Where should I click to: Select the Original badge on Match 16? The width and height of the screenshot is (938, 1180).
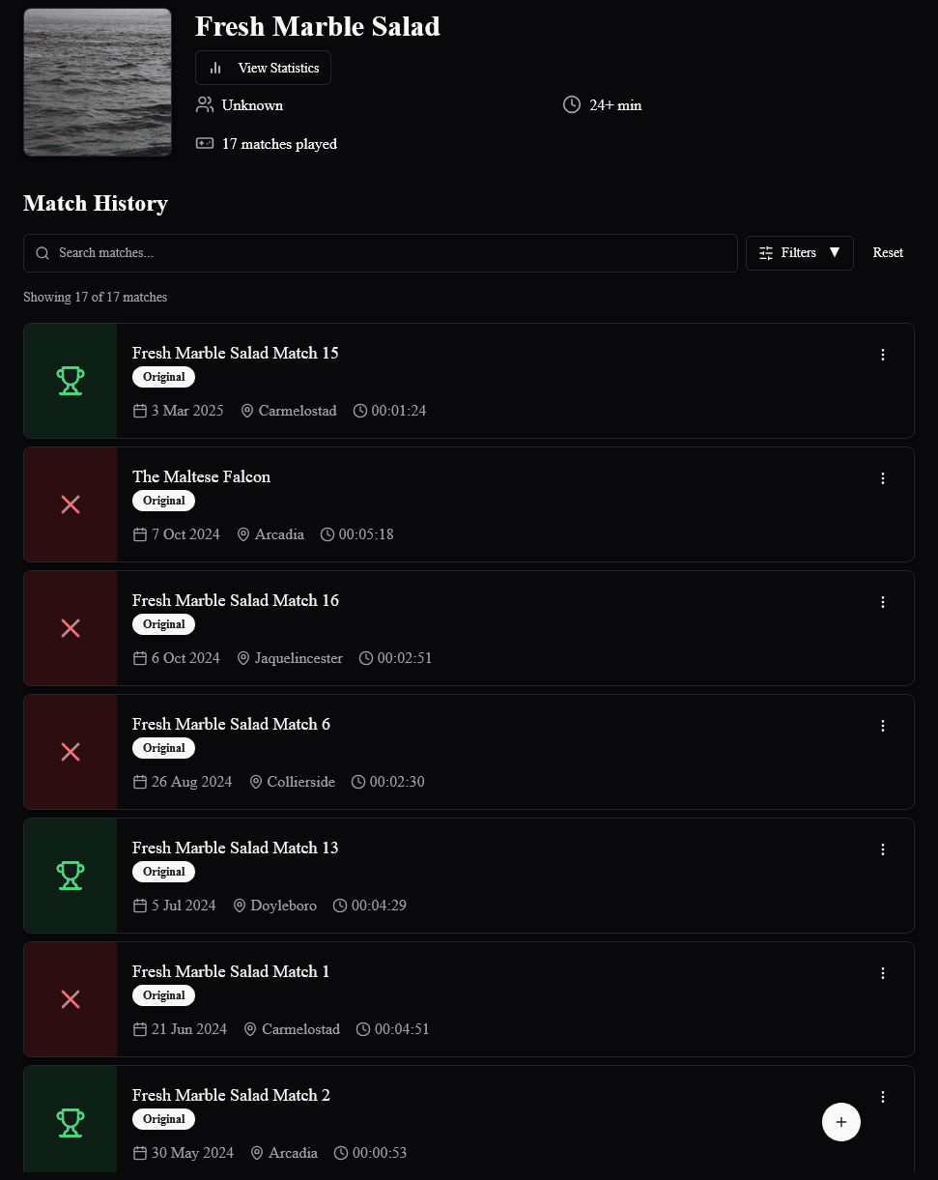162,624
